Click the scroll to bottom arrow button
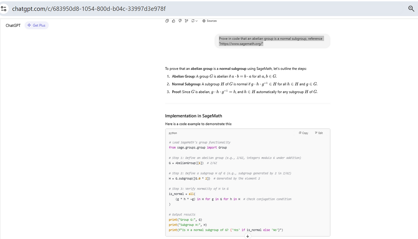The image size is (418, 239). coord(248,236)
